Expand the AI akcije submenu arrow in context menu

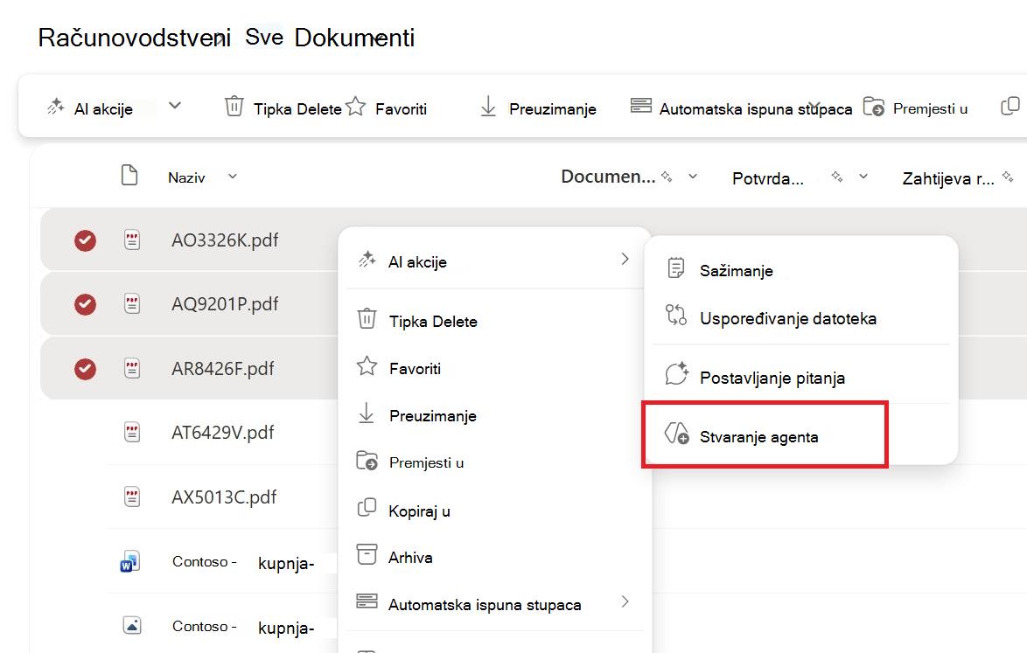(625, 259)
